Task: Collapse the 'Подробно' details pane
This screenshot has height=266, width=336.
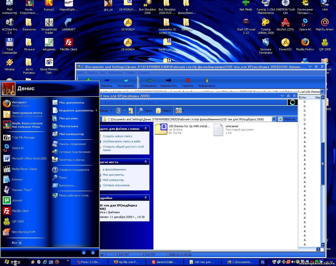Action: pyautogui.click(x=146, y=198)
